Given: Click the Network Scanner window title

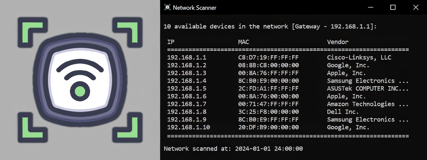Looking at the screenshot, I should pyautogui.click(x=195, y=7).
